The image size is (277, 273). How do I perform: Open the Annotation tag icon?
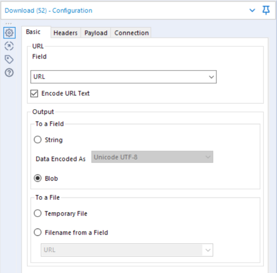tap(9, 59)
